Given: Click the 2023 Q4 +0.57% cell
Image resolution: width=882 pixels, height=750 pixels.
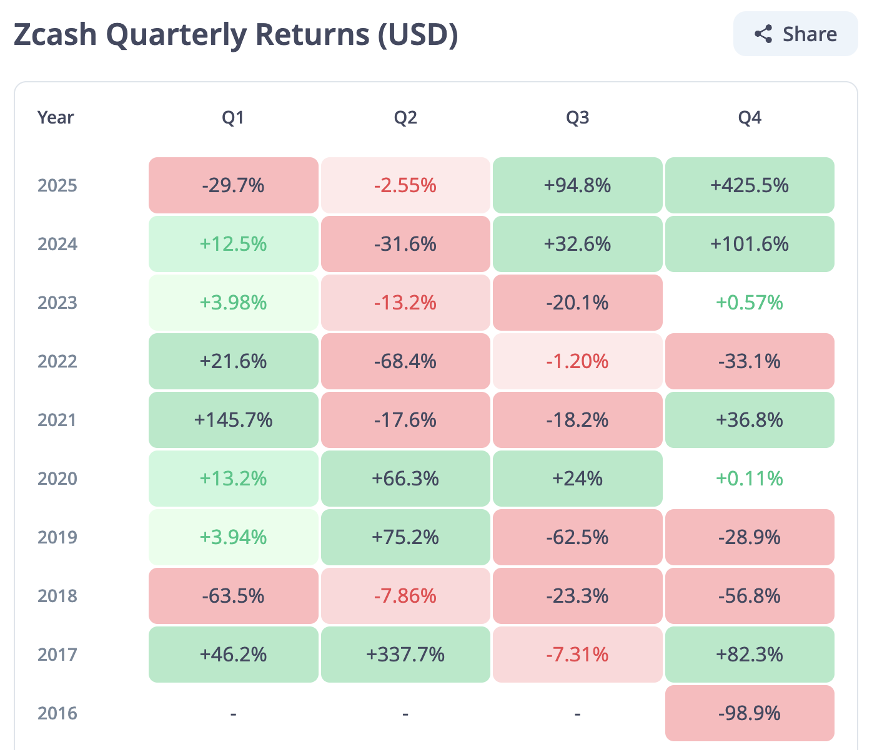Looking at the screenshot, I should point(749,303).
